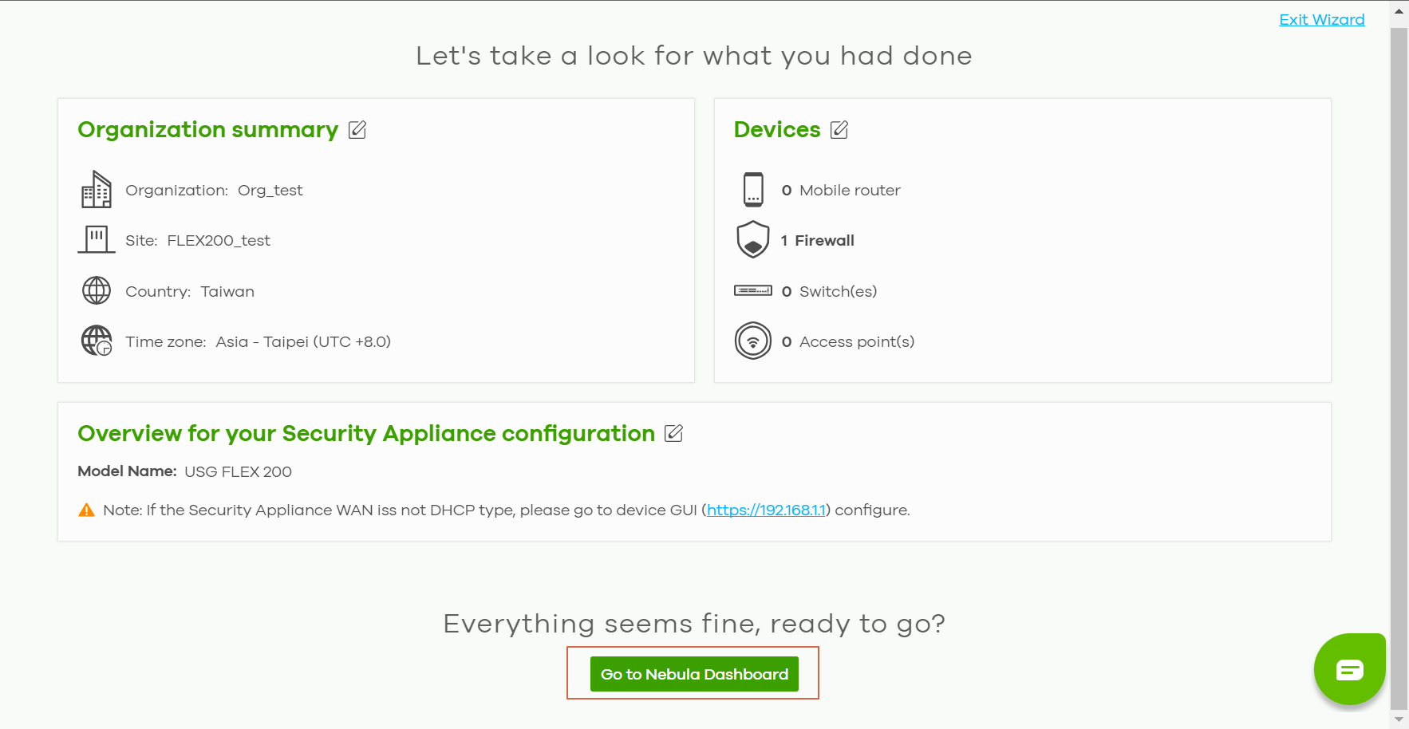Image resolution: width=1409 pixels, height=729 pixels.
Task: Click the Time zone globe-clock icon
Action: click(97, 341)
